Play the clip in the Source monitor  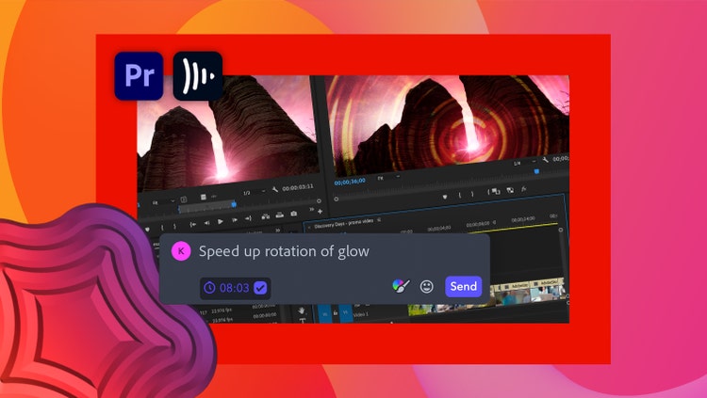click(x=220, y=221)
